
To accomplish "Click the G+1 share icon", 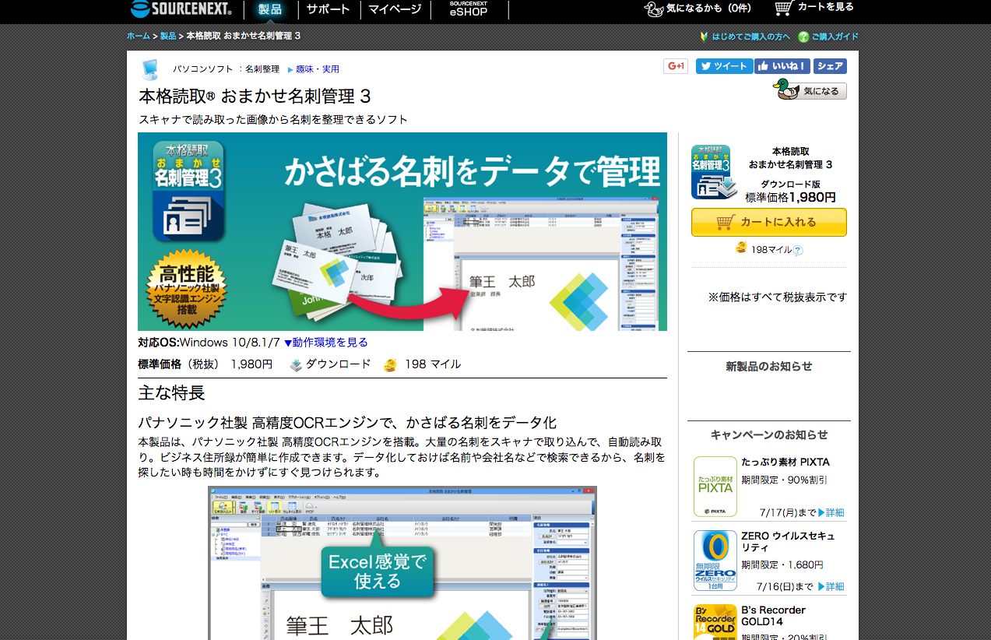I will coord(675,66).
